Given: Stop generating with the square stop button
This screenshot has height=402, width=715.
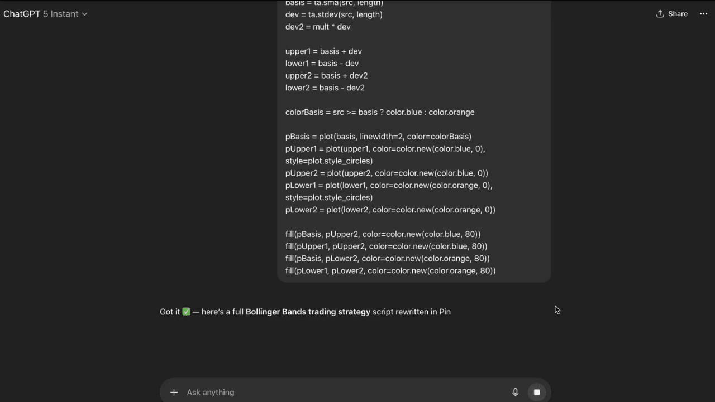Looking at the screenshot, I should (x=537, y=392).
